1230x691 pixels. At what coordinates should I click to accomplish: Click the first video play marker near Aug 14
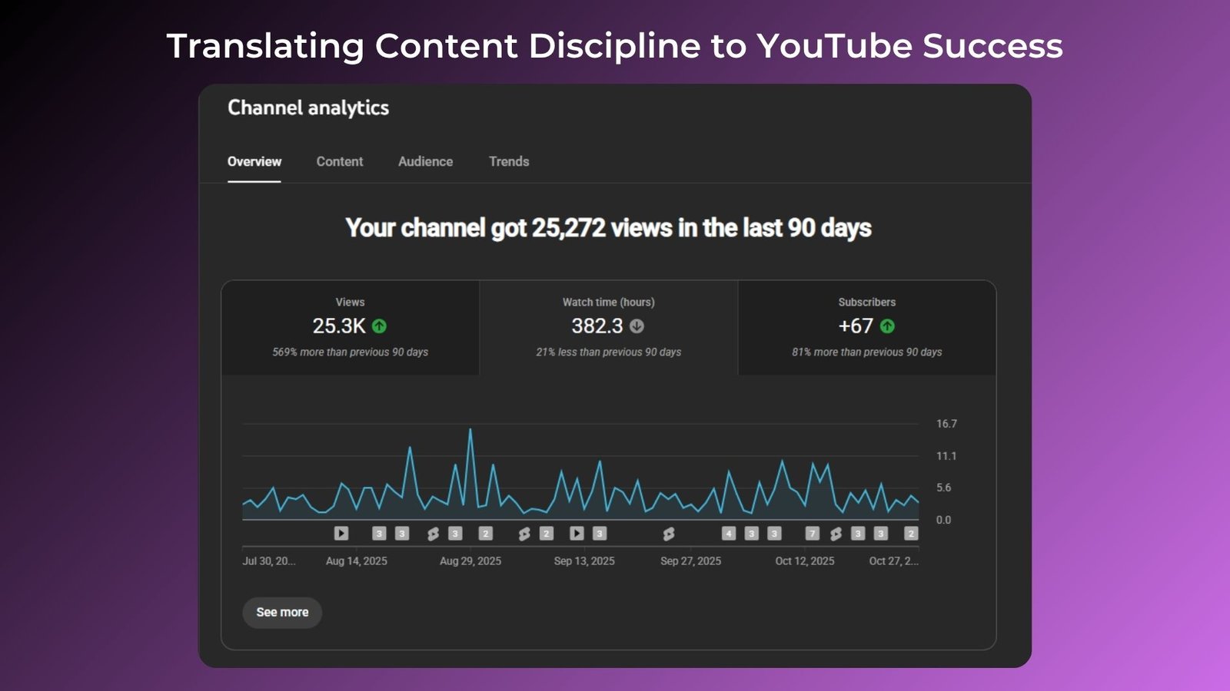pos(341,533)
